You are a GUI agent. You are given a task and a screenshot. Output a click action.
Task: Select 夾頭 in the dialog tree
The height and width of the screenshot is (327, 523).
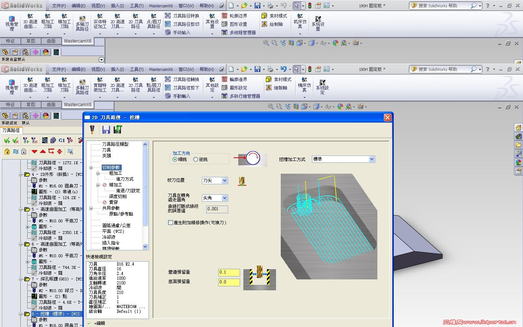(106, 156)
